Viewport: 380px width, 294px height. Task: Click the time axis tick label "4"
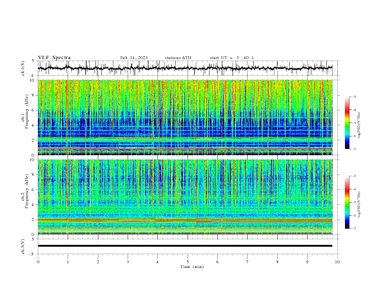(x=157, y=262)
